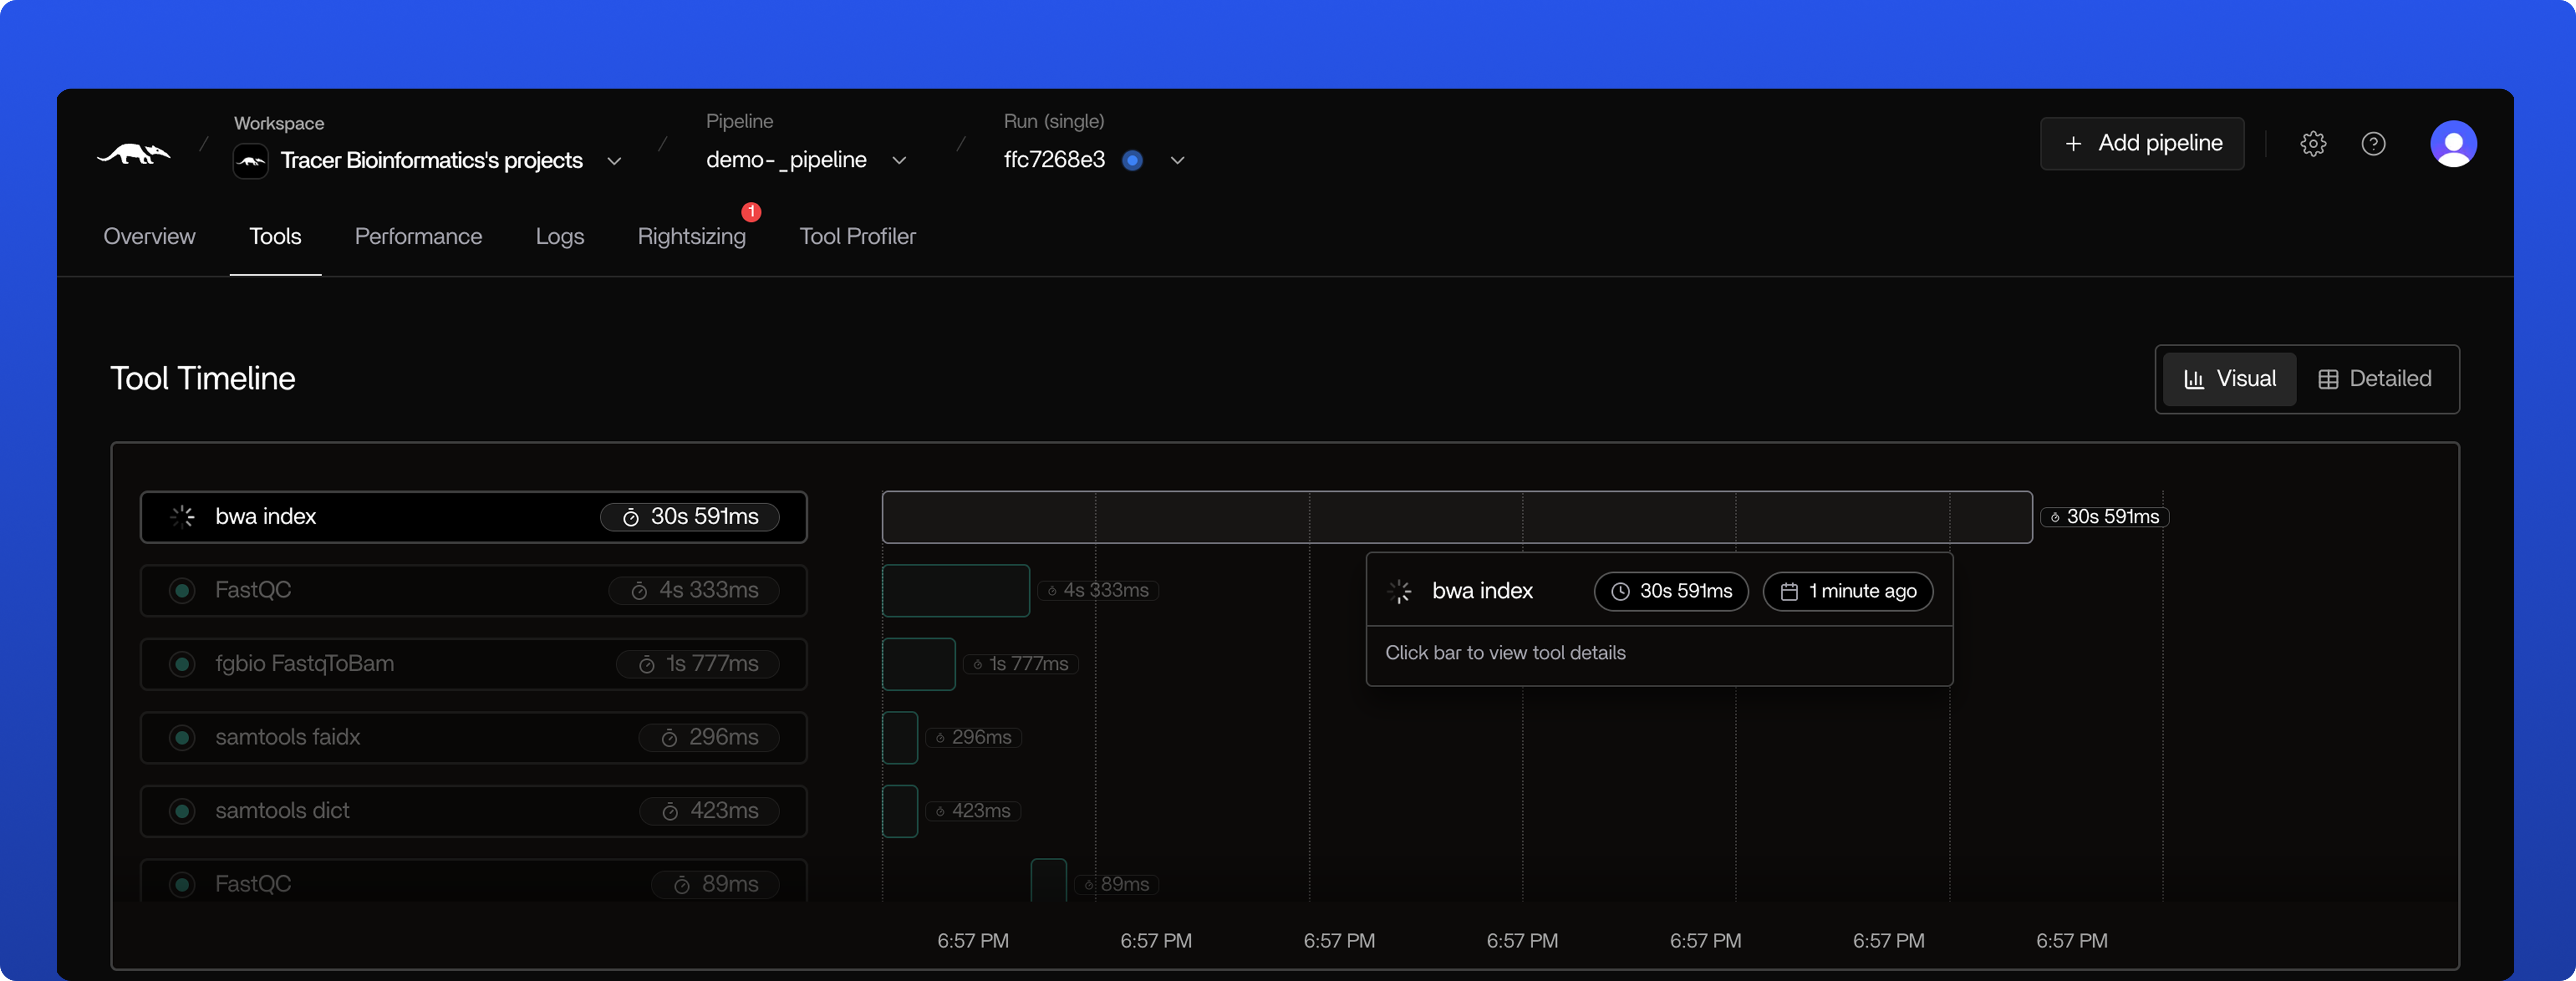The width and height of the screenshot is (2576, 981).
Task: Switch to the Visual timeline view
Action: tap(2229, 379)
